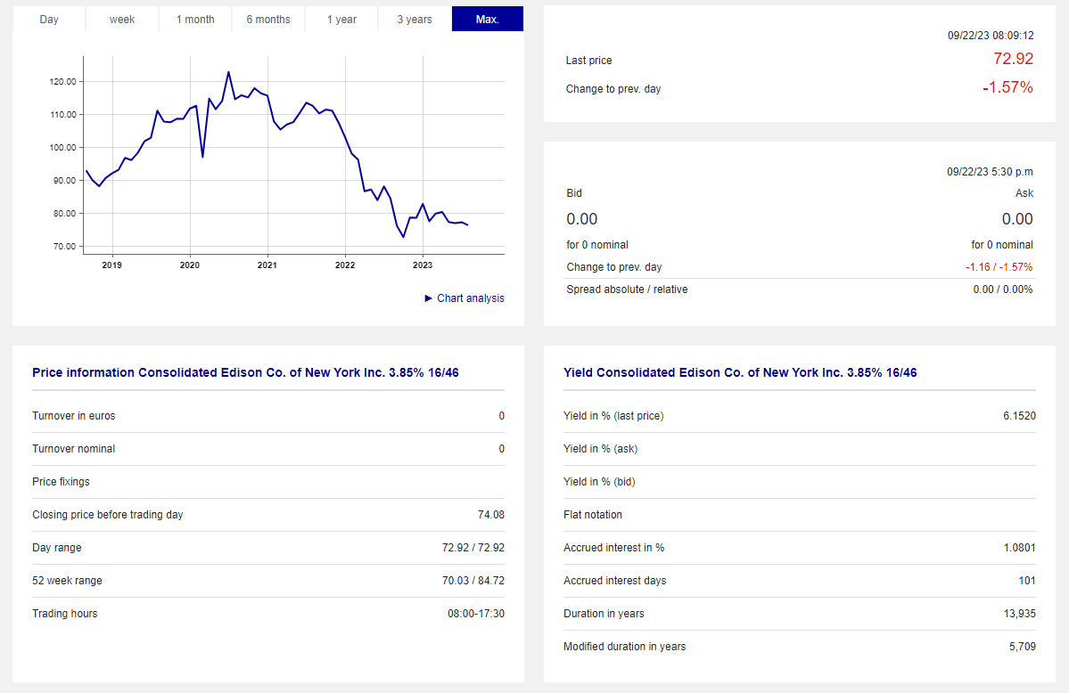Click the -1.16 / -1.57% value
Viewport: 1069px width, 693px height.
coord(999,267)
